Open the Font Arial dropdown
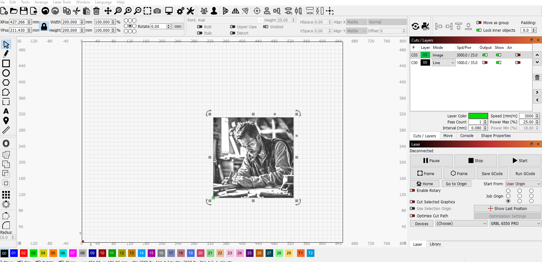Viewport: 542px width, 262px height. (230, 20)
